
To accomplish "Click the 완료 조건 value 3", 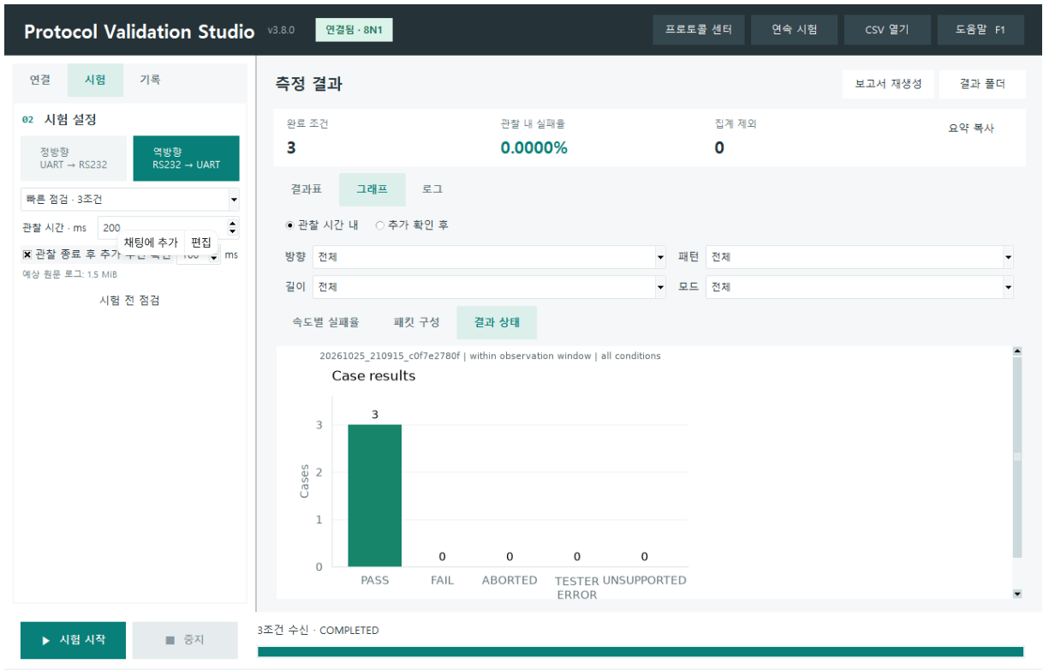I will point(291,147).
